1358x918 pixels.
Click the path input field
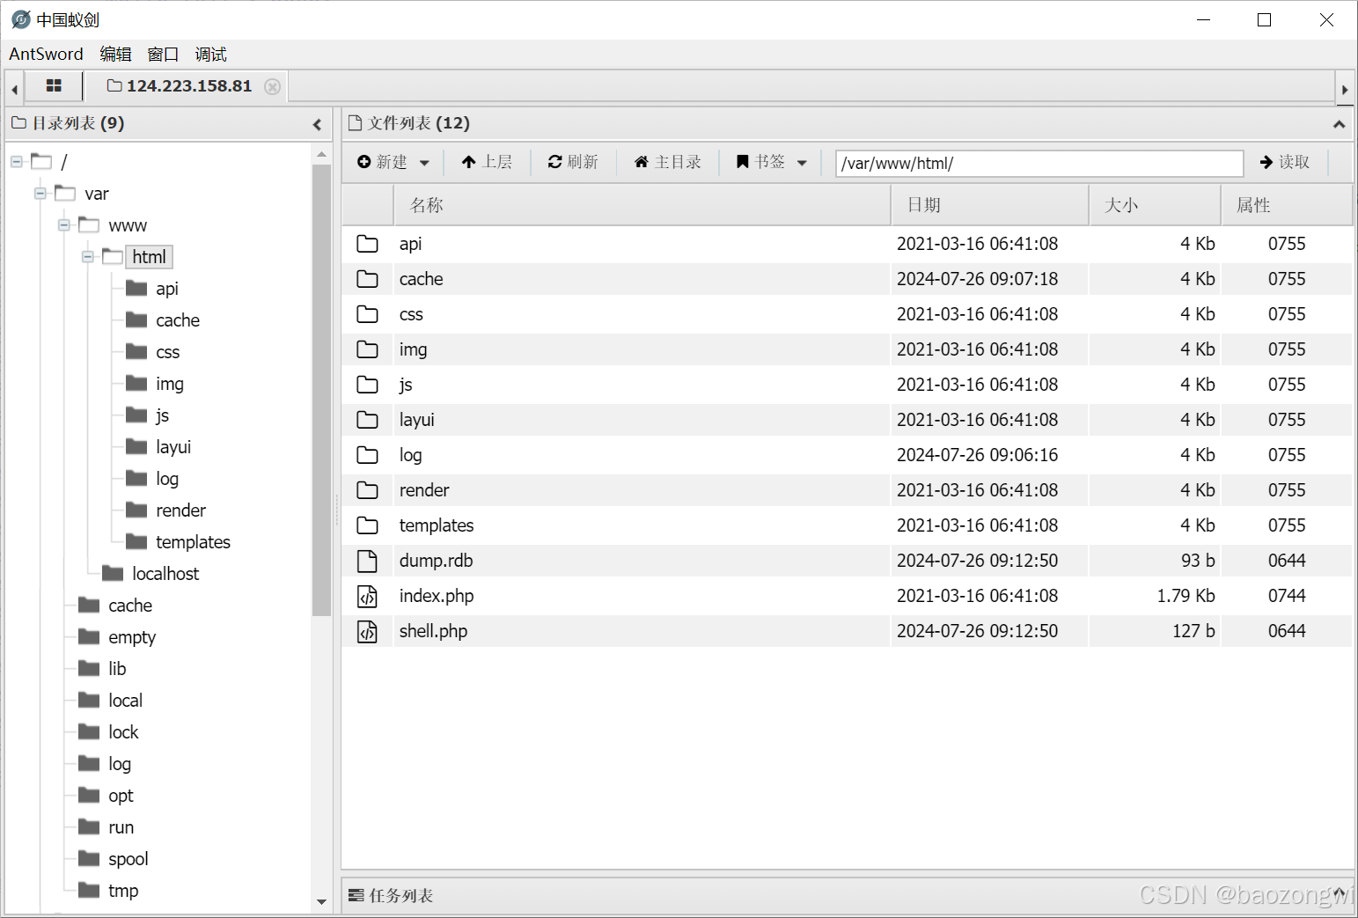(1039, 163)
